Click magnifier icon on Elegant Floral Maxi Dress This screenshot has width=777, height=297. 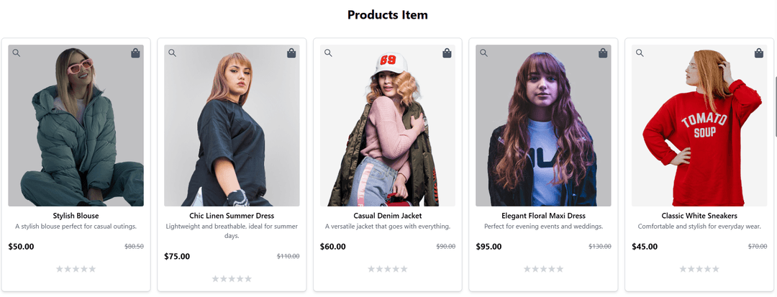(483, 52)
